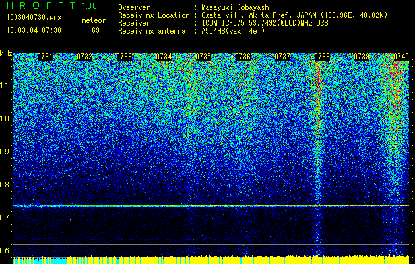The height and width of the screenshot is (264, 415).
Task: Click the meteor count 69
Action: click(96, 30)
